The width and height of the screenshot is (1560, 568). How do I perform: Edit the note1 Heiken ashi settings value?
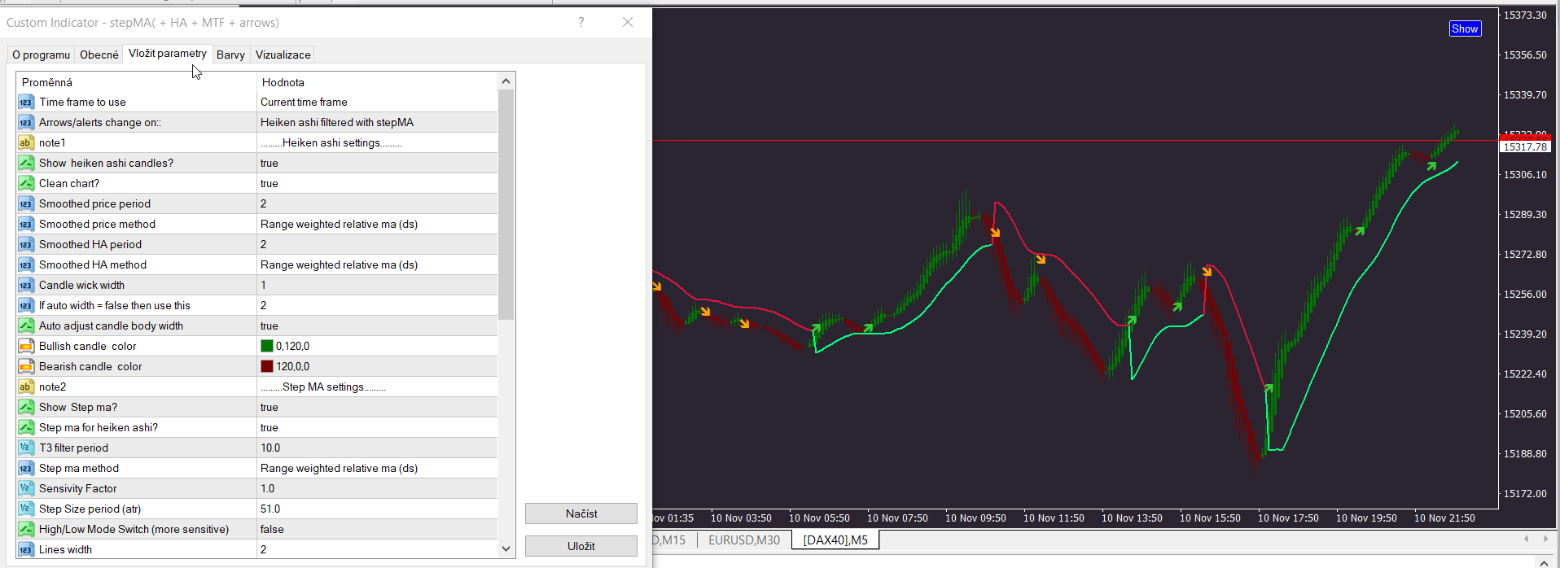click(x=377, y=142)
